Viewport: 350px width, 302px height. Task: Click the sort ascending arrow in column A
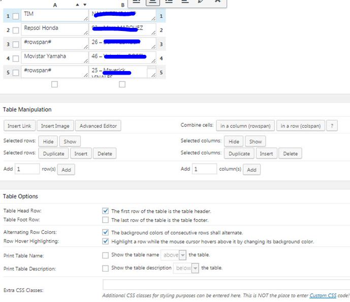77,5
